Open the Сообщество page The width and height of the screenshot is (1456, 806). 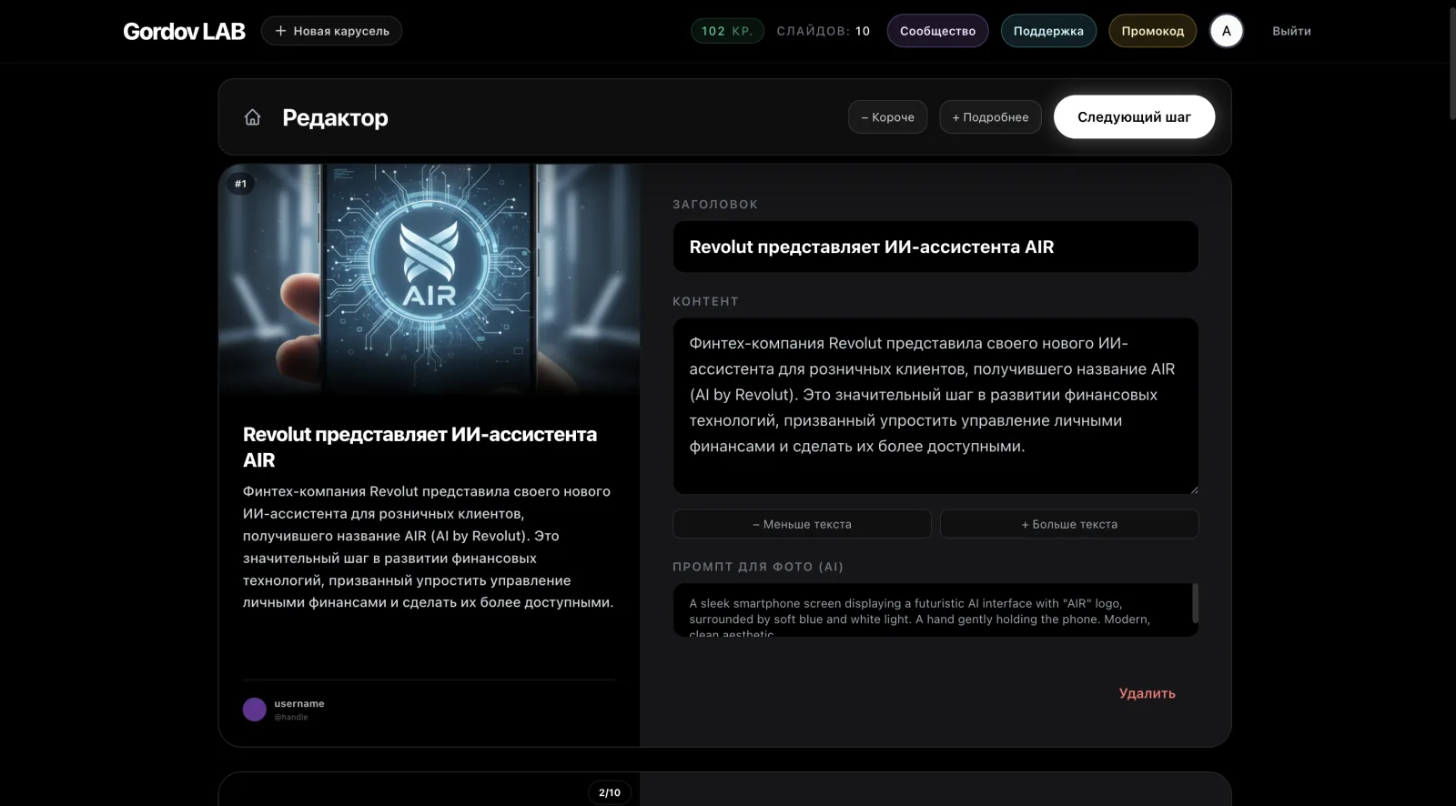(937, 31)
